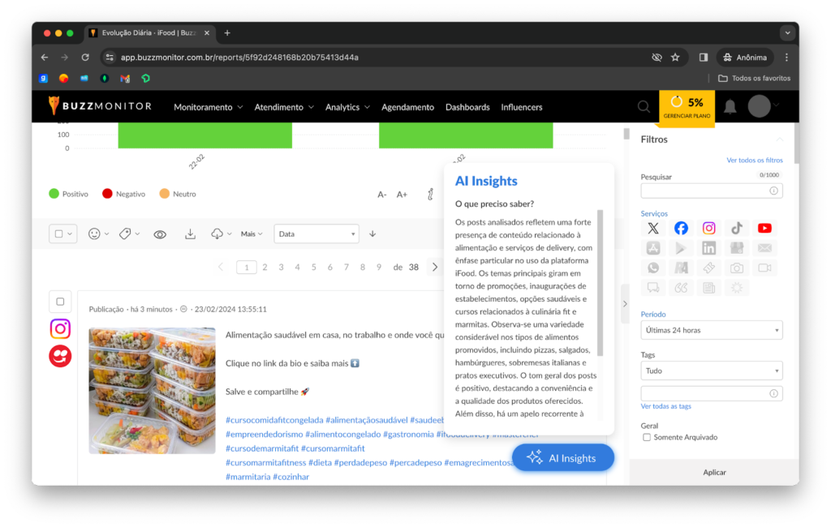The width and height of the screenshot is (831, 527).
Task: Open the tag icon in the posts toolbar
Action: (125, 234)
